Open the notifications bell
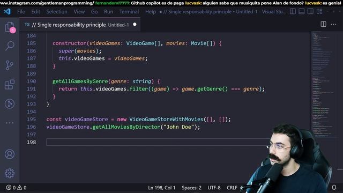The width and height of the screenshot is (343, 193). [334, 187]
